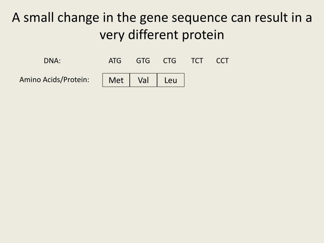Image resolution: width=324 pixels, height=243 pixels.
Task: Select the Leu amino acid box
Action: point(171,80)
